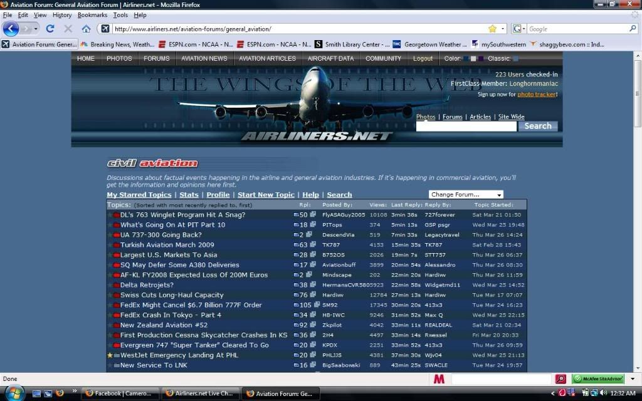The image size is (642, 401).
Task: Open the FORUMS site navigation tab
Action: 156,58
